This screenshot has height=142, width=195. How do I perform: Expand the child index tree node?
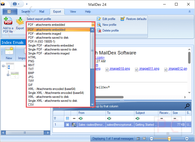point(8,75)
